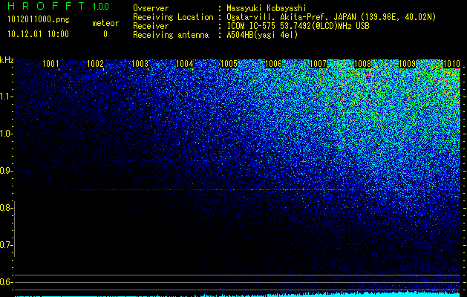Click the observer name Masayuki Kobayashi
The height and width of the screenshot is (297, 467).
pyautogui.click(x=267, y=9)
